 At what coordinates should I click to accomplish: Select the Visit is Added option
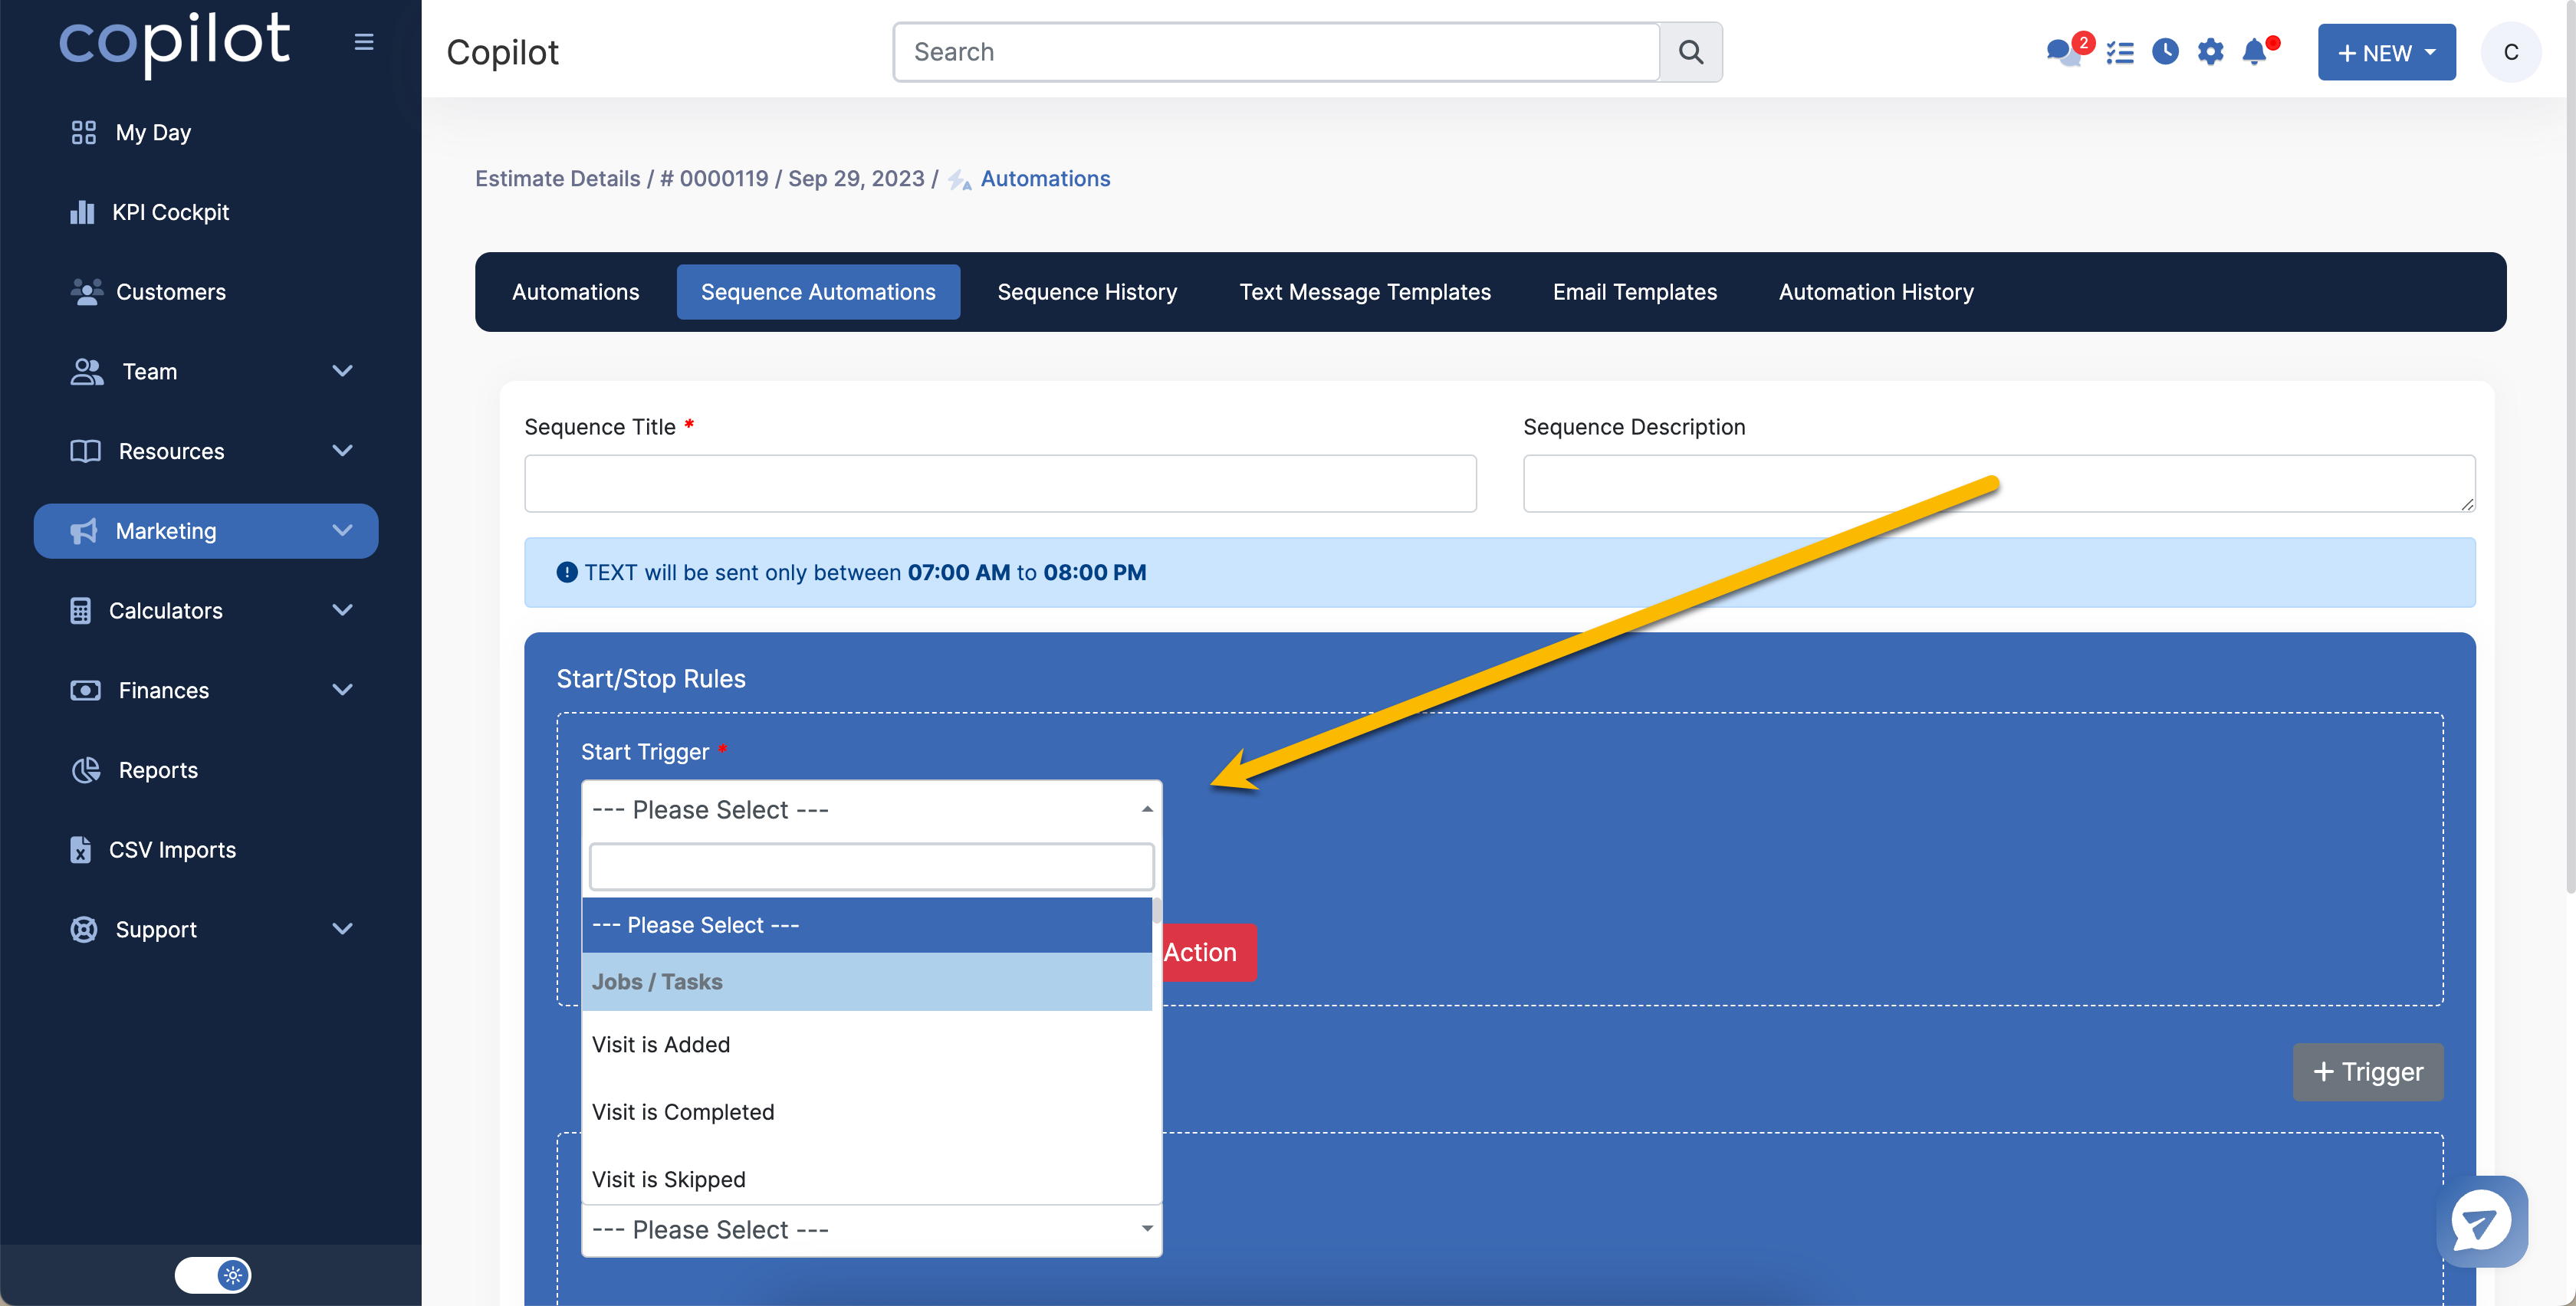click(866, 1044)
